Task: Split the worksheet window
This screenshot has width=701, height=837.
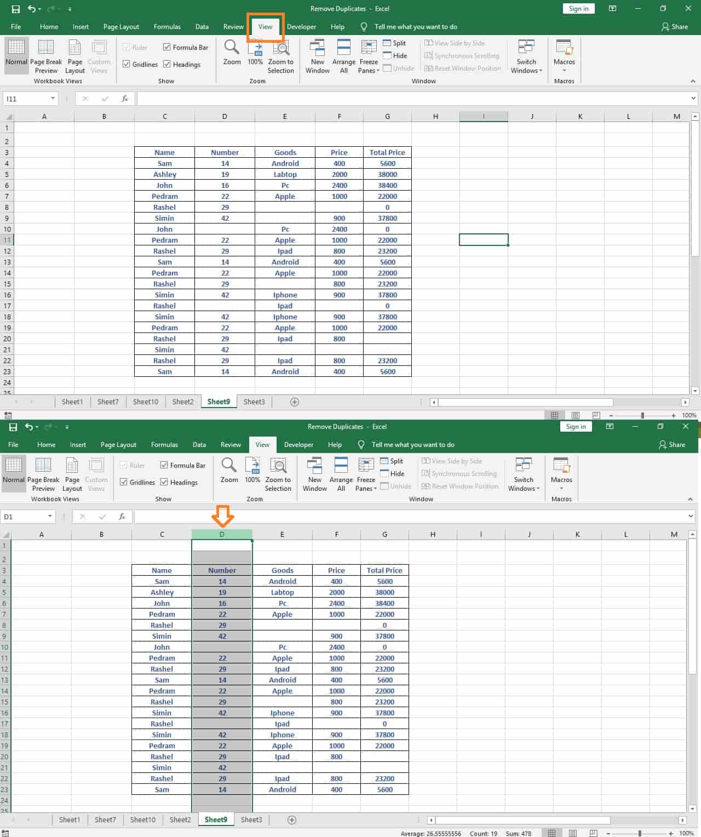Action: [x=395, y=43]
